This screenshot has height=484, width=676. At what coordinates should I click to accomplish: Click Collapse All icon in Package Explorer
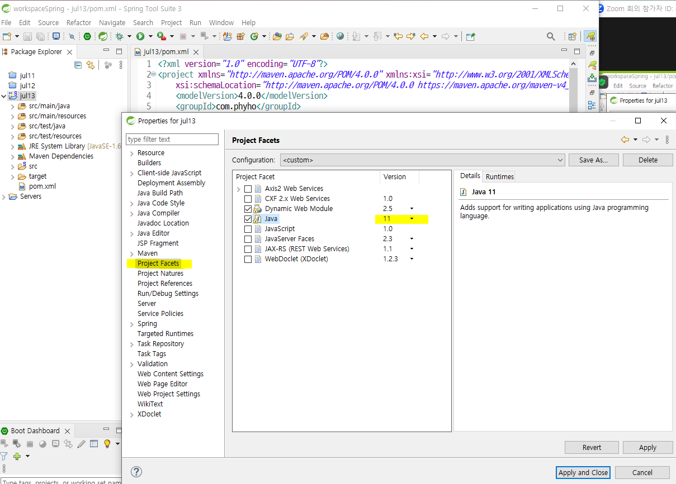(78, 65)
